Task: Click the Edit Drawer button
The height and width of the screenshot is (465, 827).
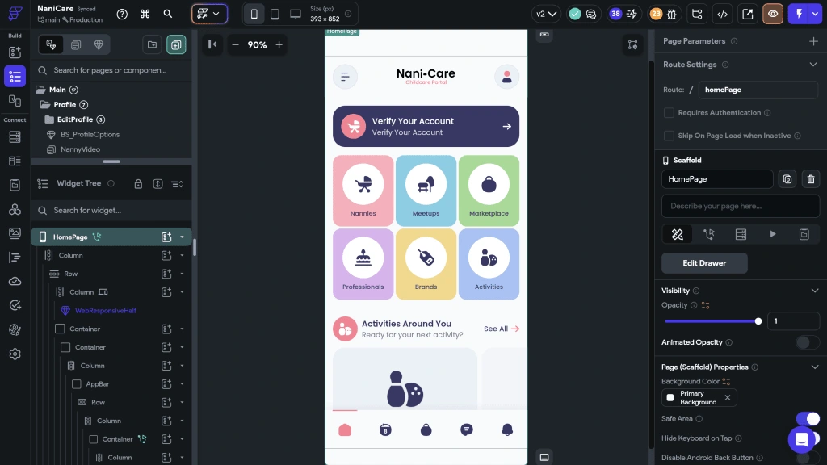Action: 704,263
